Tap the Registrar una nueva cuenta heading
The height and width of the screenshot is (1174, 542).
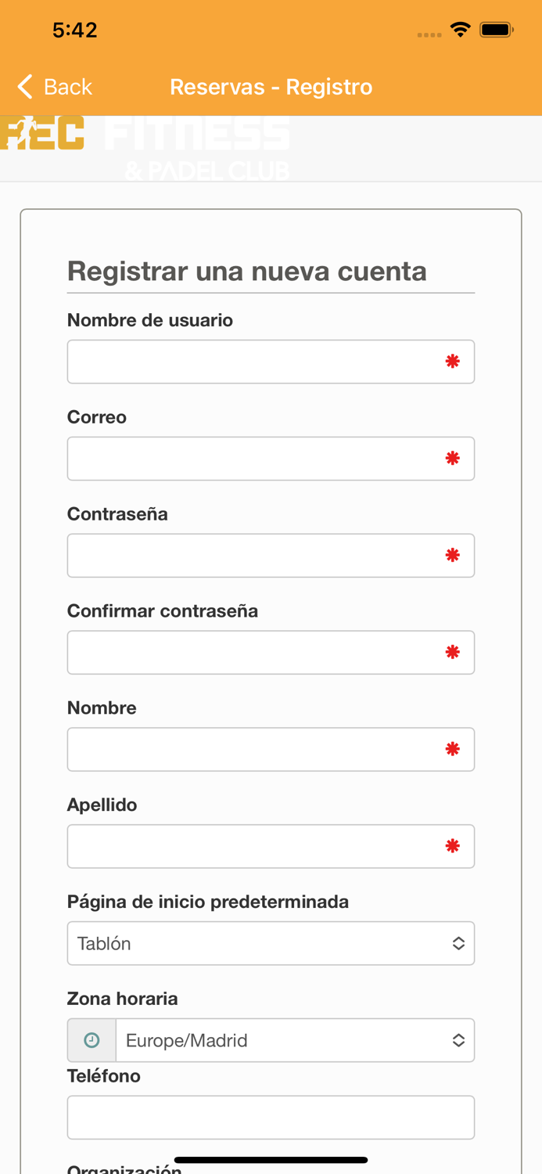(x=247, y=272)
